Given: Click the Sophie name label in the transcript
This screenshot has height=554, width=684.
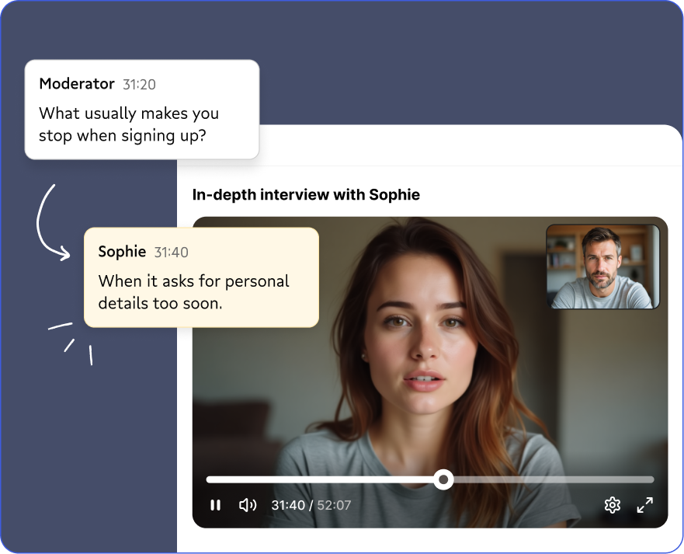Looking at the screenshot, I should pos(121,252).
